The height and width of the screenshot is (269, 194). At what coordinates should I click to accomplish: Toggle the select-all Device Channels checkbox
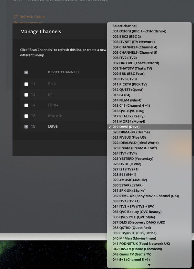(x=26, y=72)
